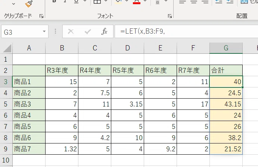This screenshot has height=167, width=258.
Task: Click the borders grid icon
Action: (x=97, y=1)
